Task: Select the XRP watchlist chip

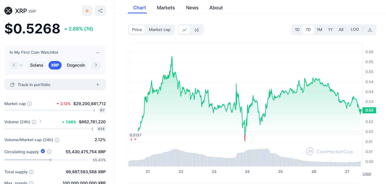Action: coord(55,65)
